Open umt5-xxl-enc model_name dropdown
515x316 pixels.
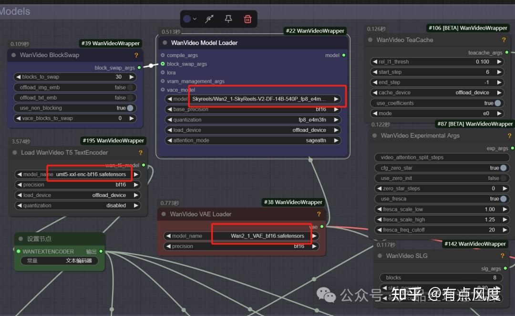78,174
